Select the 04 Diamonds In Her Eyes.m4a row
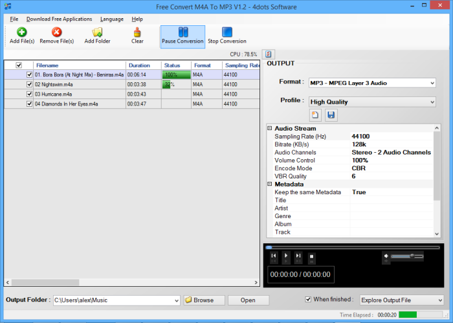Screen dimensions: 453x323 pos(132,104)
